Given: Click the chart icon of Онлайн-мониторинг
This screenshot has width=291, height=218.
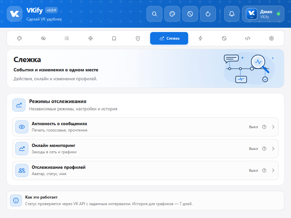Looking at the screenshot, I should pos(22,149).
